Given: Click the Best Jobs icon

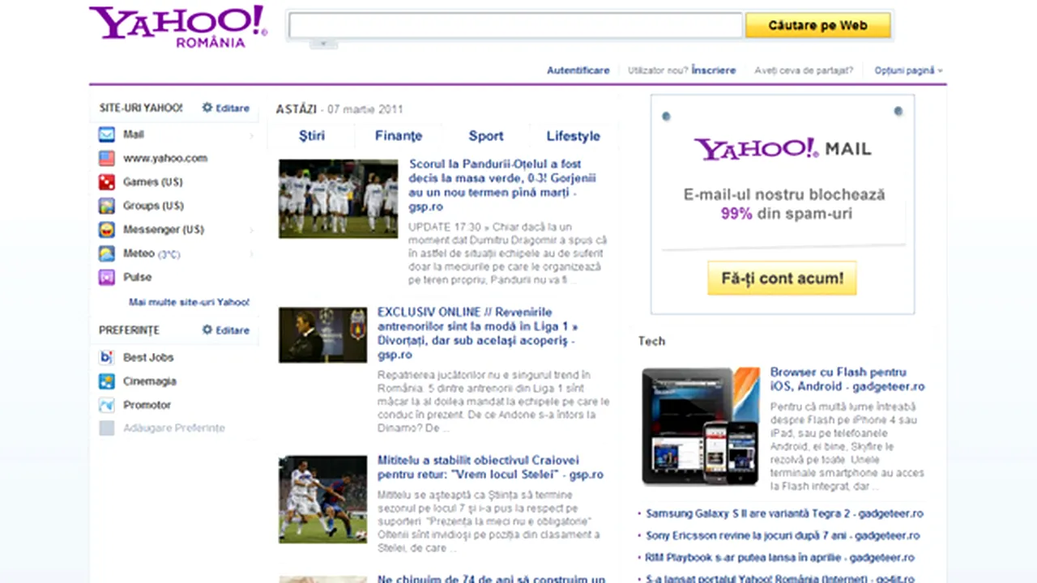Looking at the screenshot, I should [107, 357].
